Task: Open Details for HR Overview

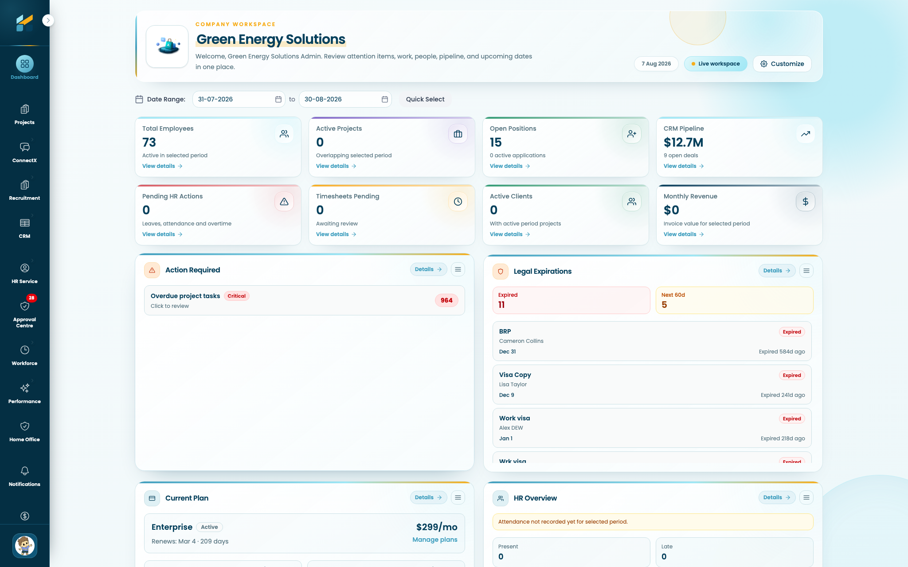Action: tap(777, 497)
